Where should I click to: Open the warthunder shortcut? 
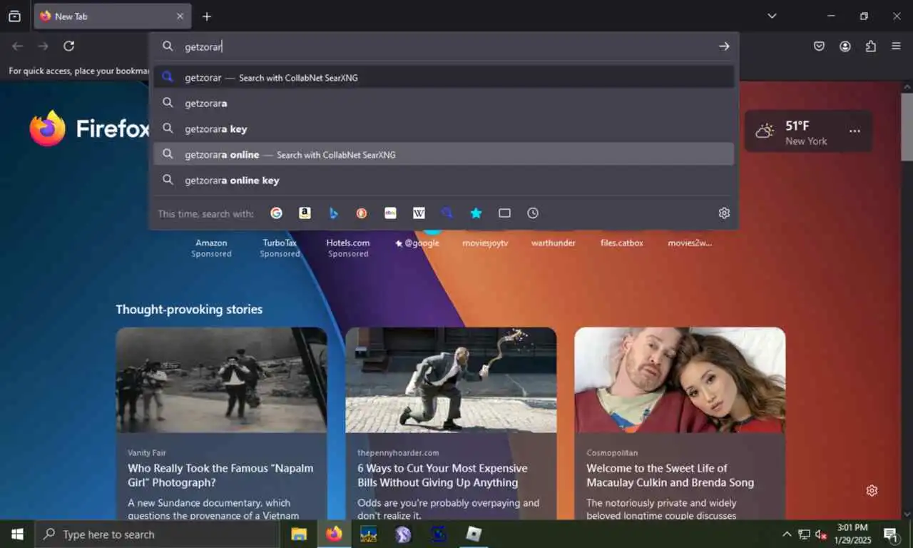(554, 243)
